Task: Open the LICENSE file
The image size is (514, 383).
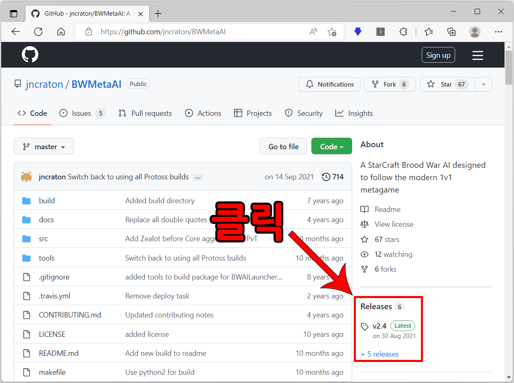Action: (52, 334)
